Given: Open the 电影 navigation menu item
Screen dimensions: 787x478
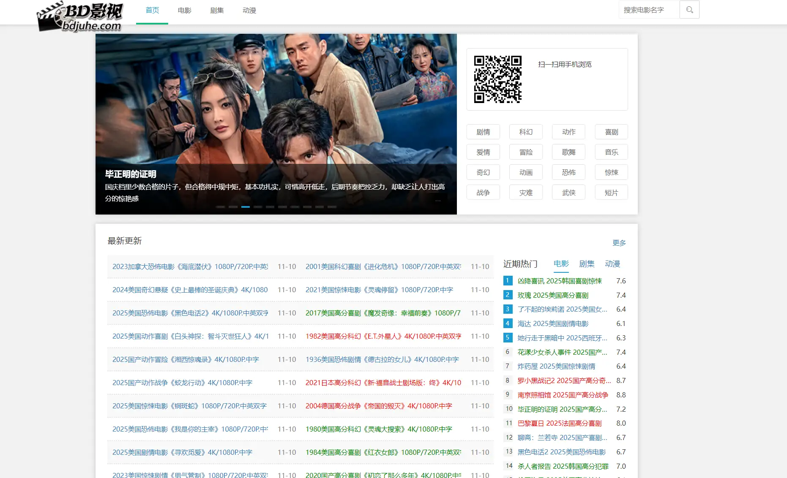Looking at the screenshot, I should click(184, 11).
